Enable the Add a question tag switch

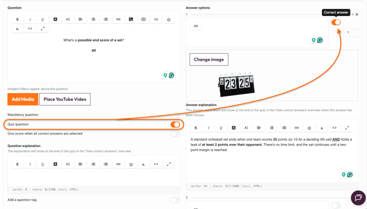(175, 200)
